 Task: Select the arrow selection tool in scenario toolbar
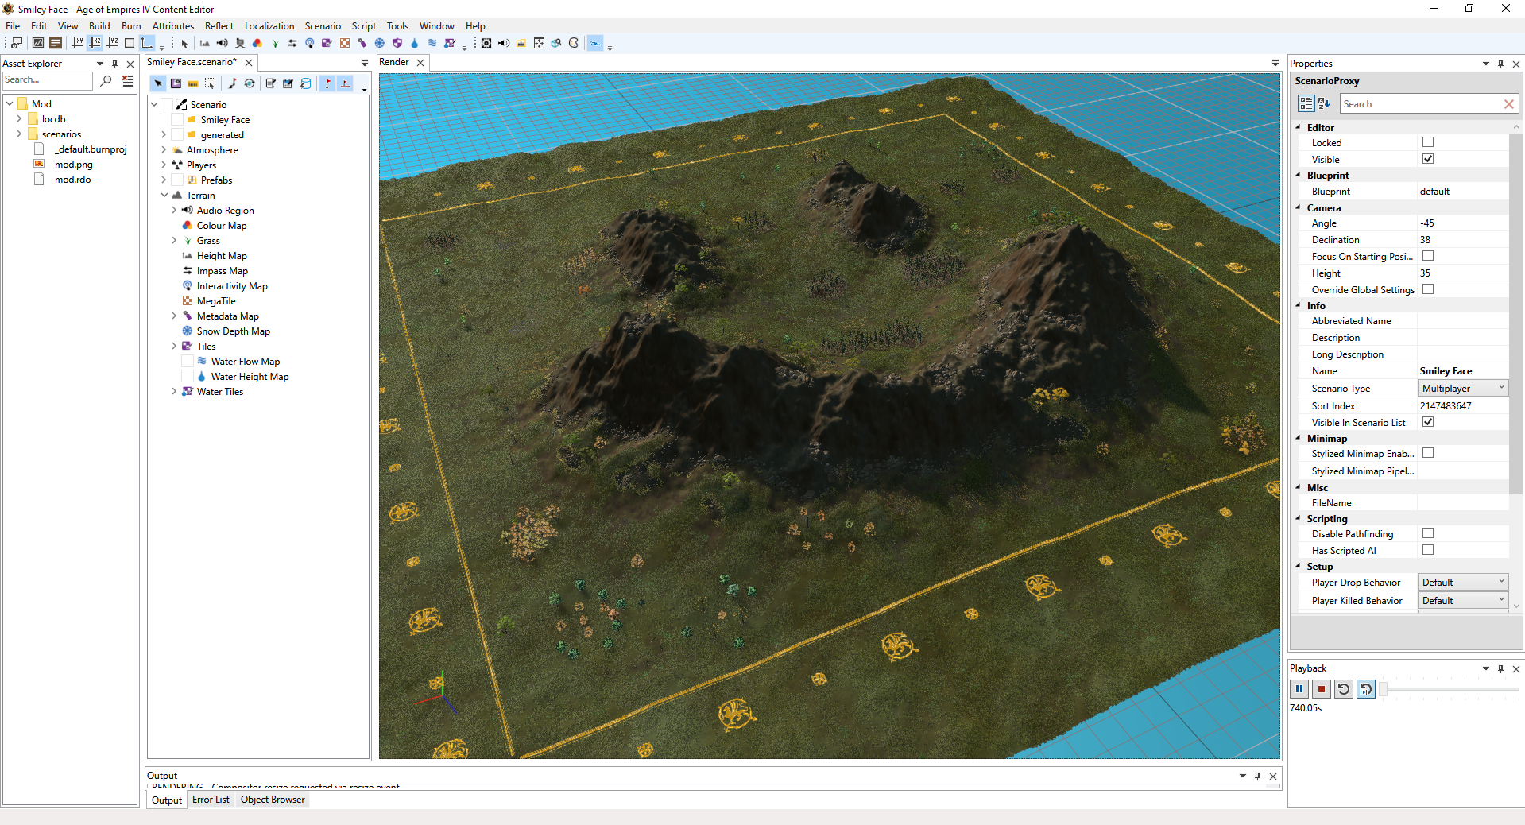[x=158, y=83]
